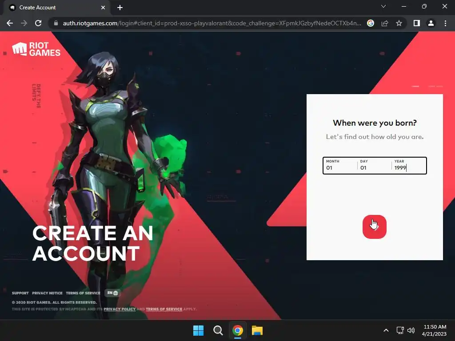Click the Google icon in address bar
Screen dimensions: 455x341
coord(371,23)
